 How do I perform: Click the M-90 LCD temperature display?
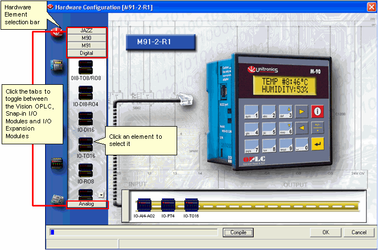click(284, 85)
